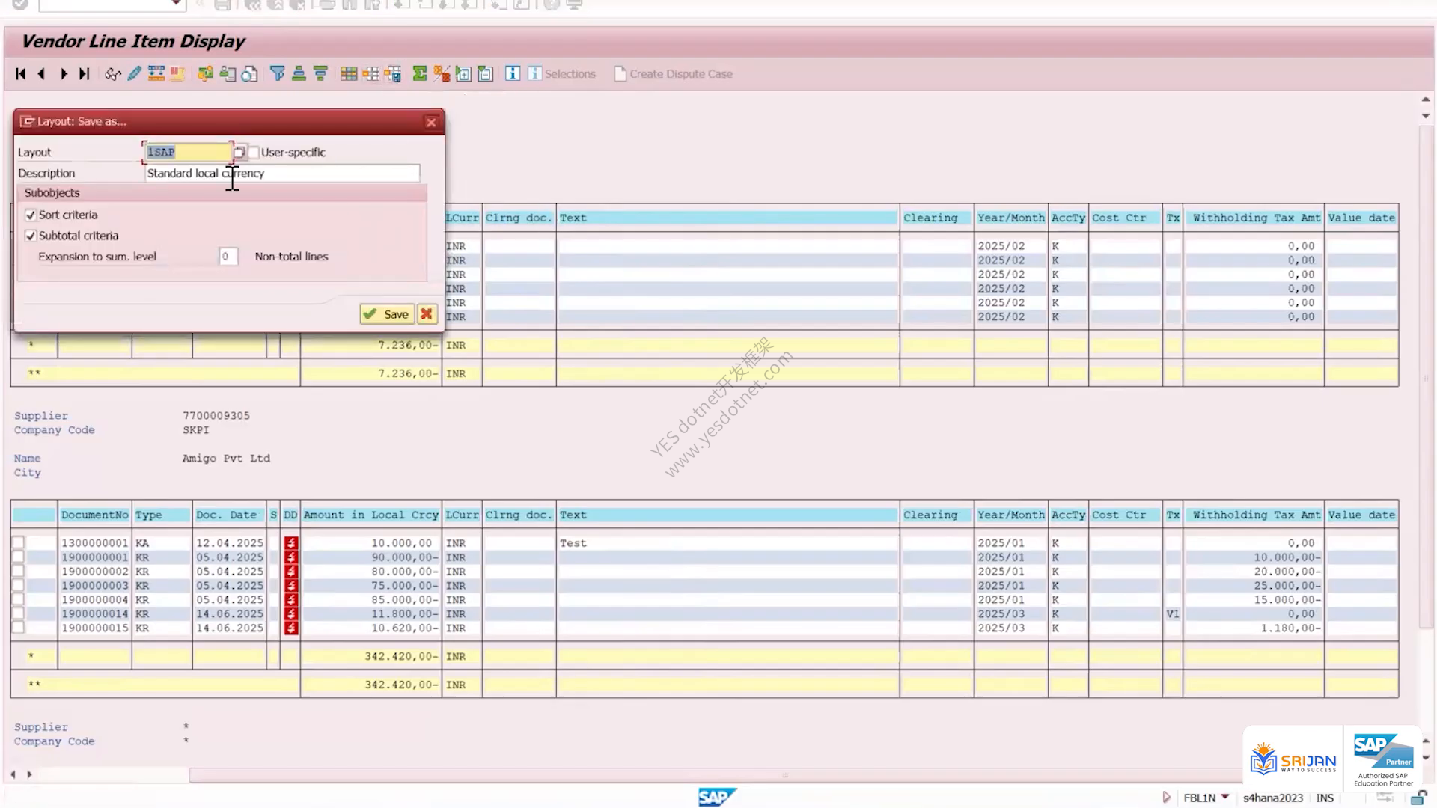
Task: Click the summation total icon
Action: (420, 73)
